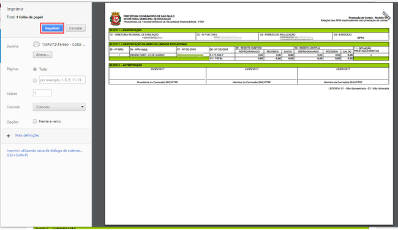Open the Alterar destination button

pyautogui.click(x=42, y=54)
